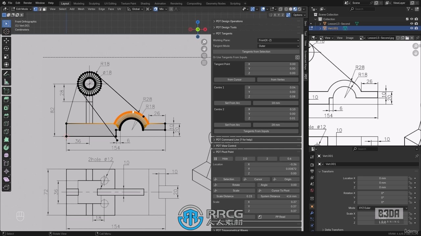Uncheck the Collection exclude checkbox
421x236 pixels.
point(407,19)
